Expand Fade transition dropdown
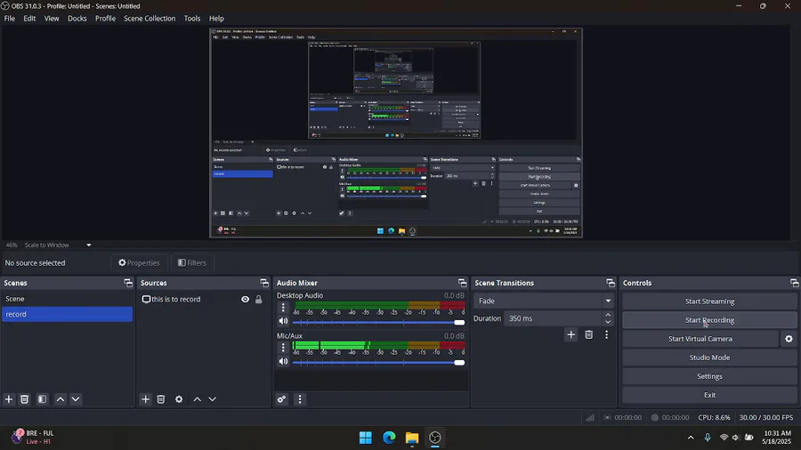 point(608,301)
